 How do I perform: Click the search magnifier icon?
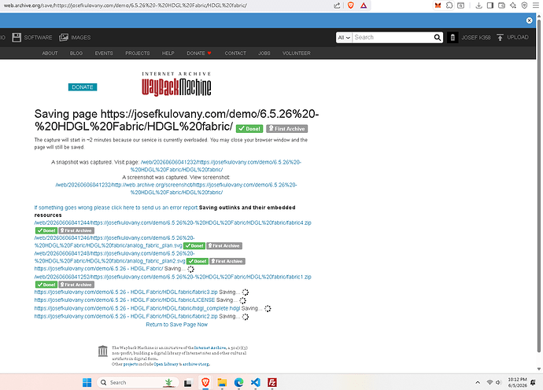(x=438, y=38)
